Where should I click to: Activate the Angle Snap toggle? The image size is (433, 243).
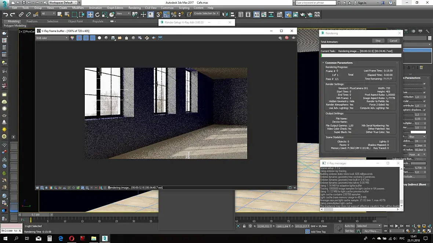pos(166,15)
